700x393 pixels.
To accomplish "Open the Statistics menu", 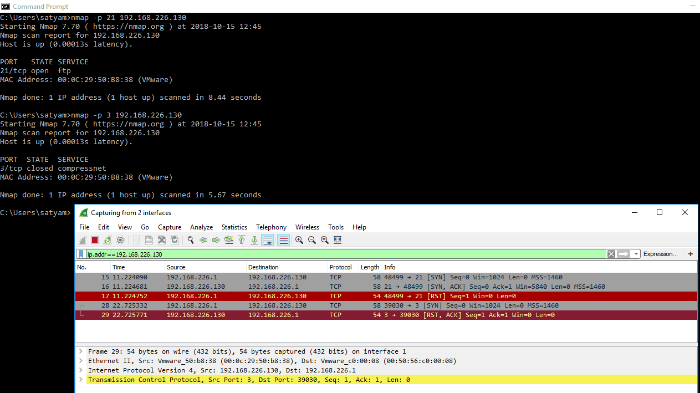I will (234, 227).
